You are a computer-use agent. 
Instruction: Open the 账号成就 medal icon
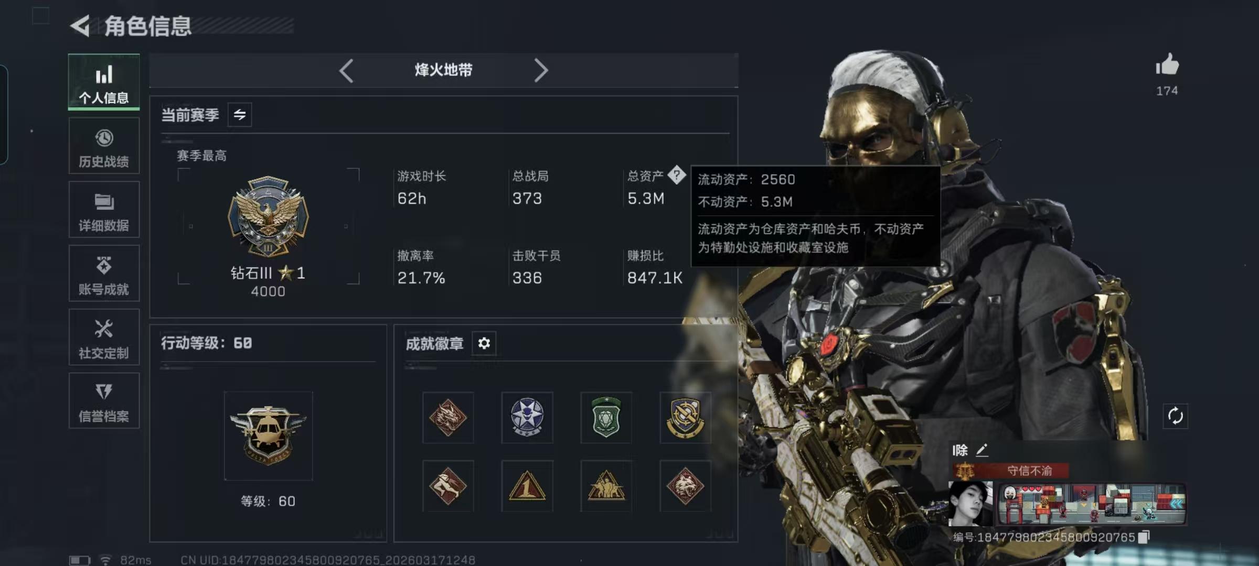coord(104,265)
